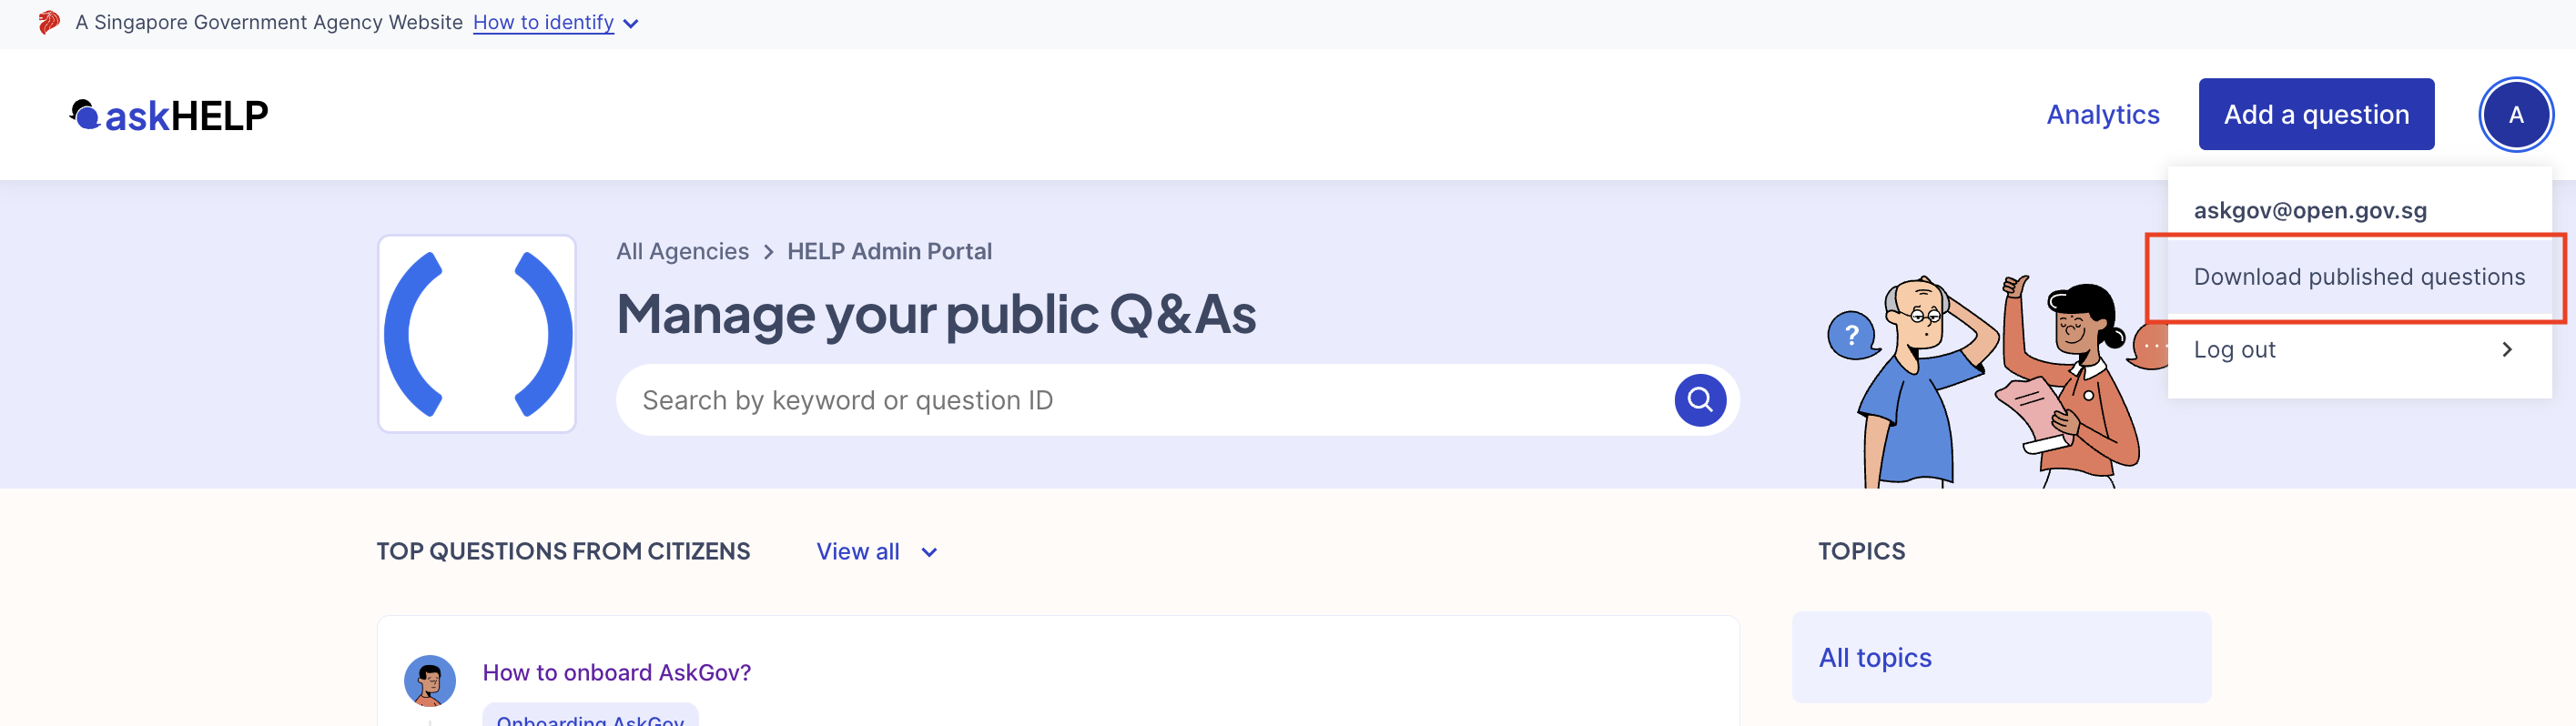Go to All Agencies breadcrumb
The height and width of the screenshot is (726, 2576).
point(682,252)
